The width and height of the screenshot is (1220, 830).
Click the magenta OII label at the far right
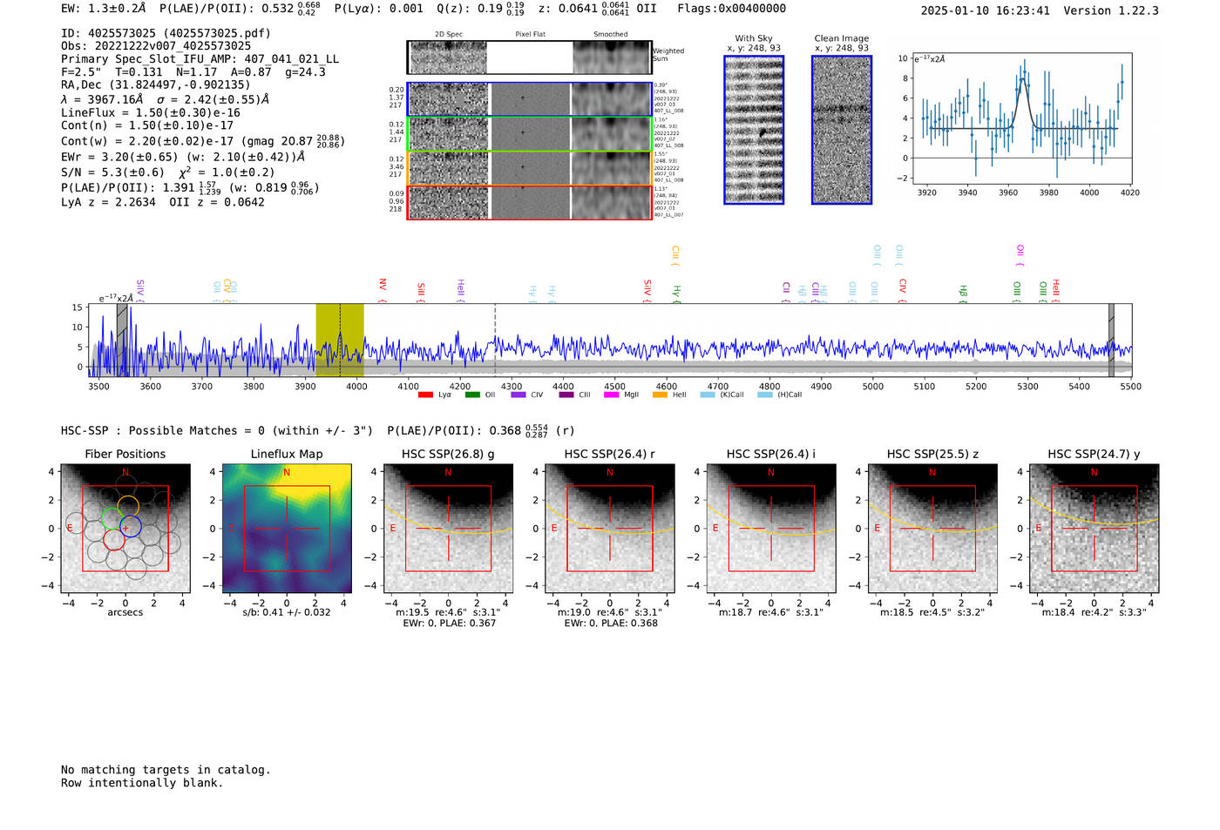point(1020,256)
